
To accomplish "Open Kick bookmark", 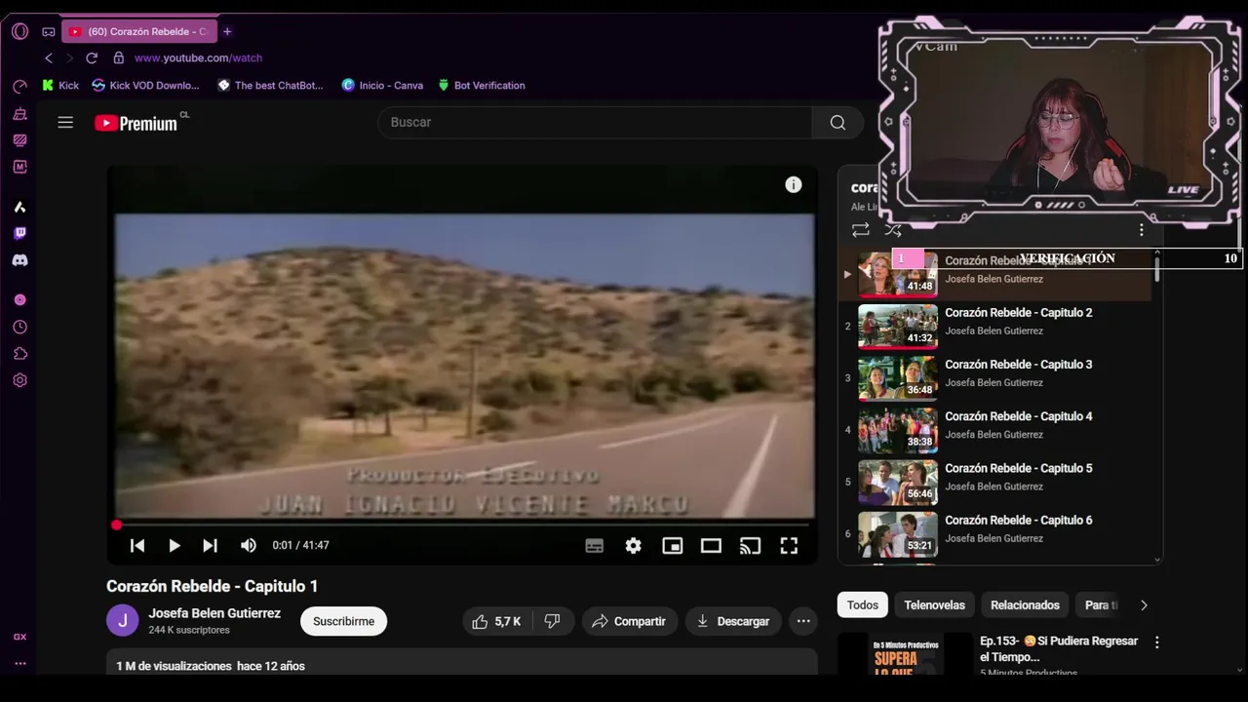I will [60, 85].
